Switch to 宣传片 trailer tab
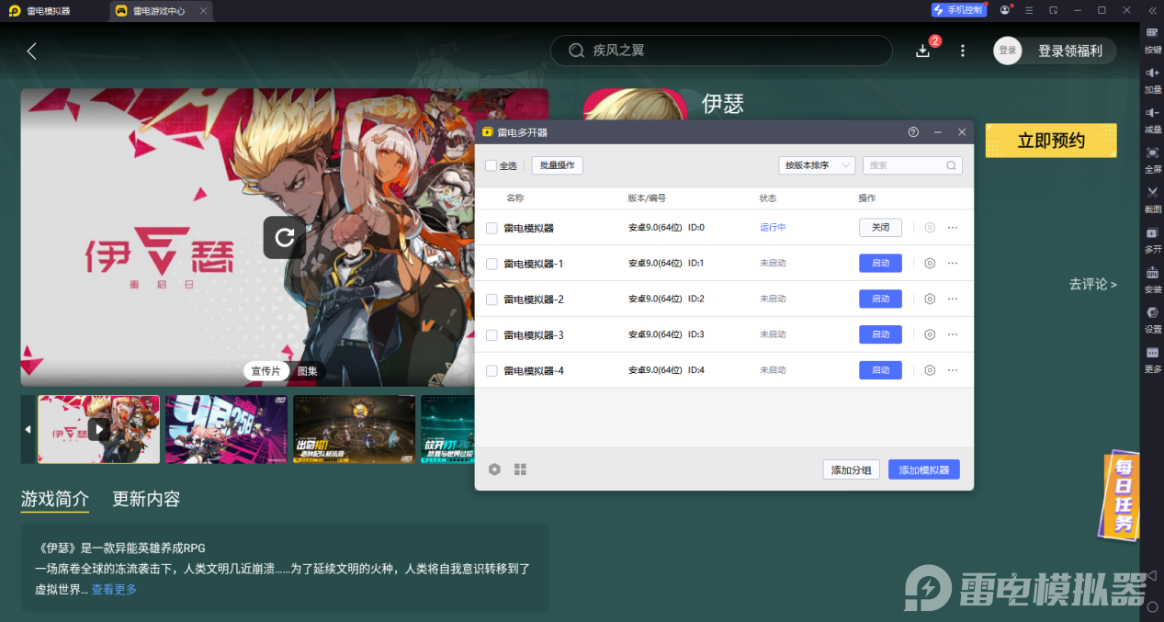Viewport: 1164px width, 622px height. [x=266, y=371]
